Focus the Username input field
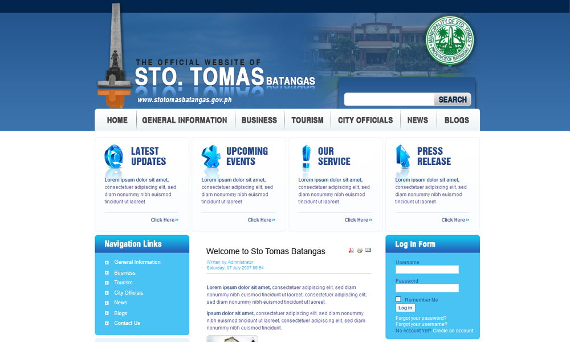This screenshot has width=570, height=342. click(x=427, y=269)
